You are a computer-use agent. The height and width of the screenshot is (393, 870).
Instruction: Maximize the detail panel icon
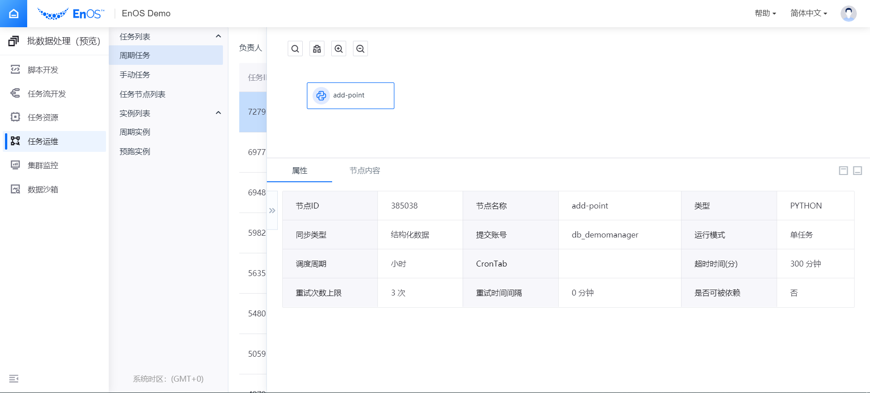click(x=843, y=170)
